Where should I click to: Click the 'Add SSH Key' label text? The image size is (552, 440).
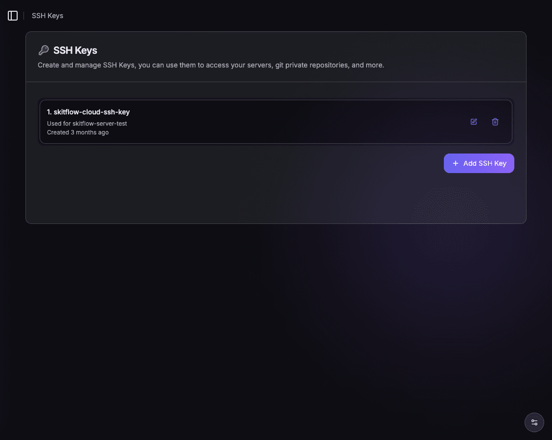[485, 163]
